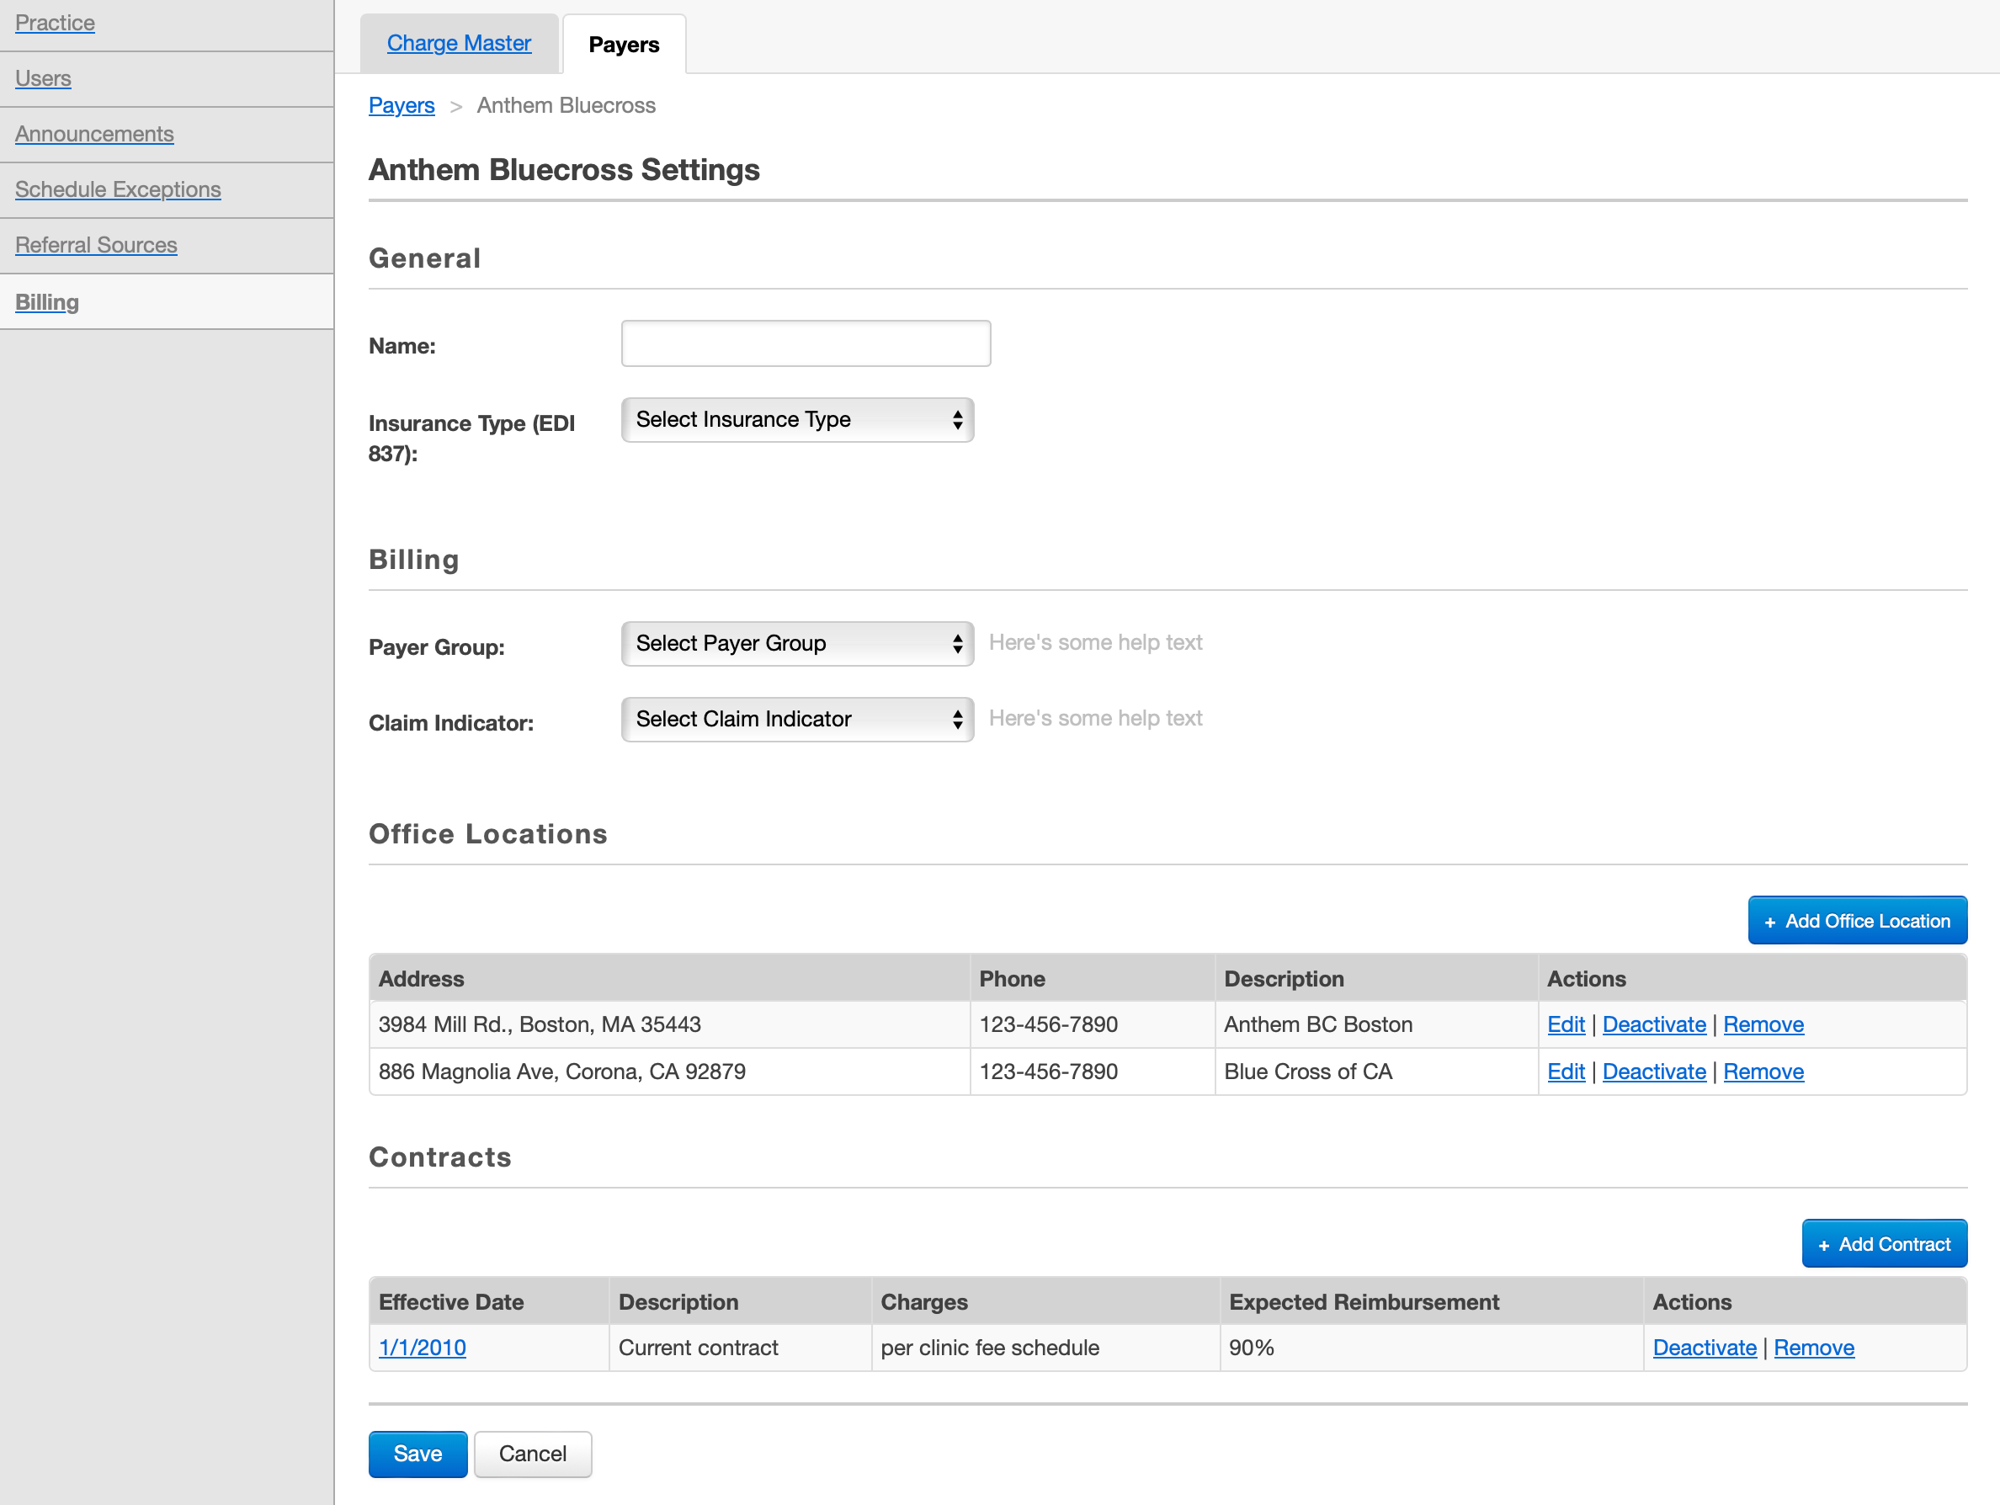Click the Anthem Bluecross Settings heading
Viewport: 2000px width, 1505px height.
click(564, 170)
